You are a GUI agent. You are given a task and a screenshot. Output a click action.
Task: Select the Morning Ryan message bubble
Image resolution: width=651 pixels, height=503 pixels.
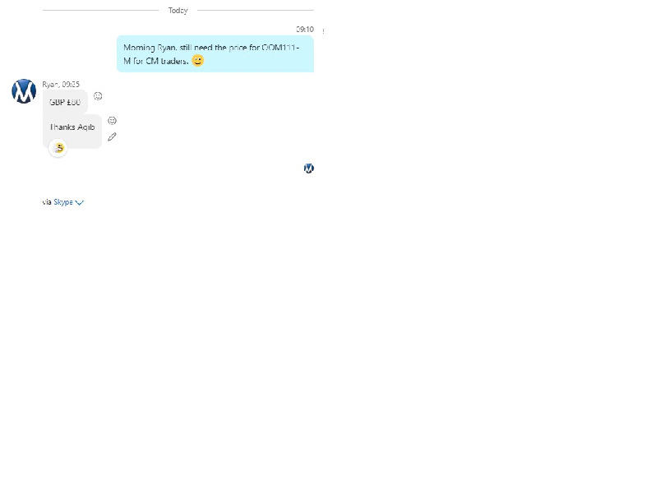coord(215,53)
